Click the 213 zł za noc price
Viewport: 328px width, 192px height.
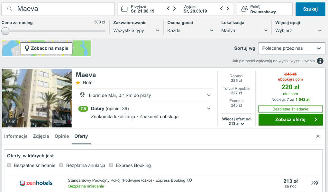(x=291, y=183)
